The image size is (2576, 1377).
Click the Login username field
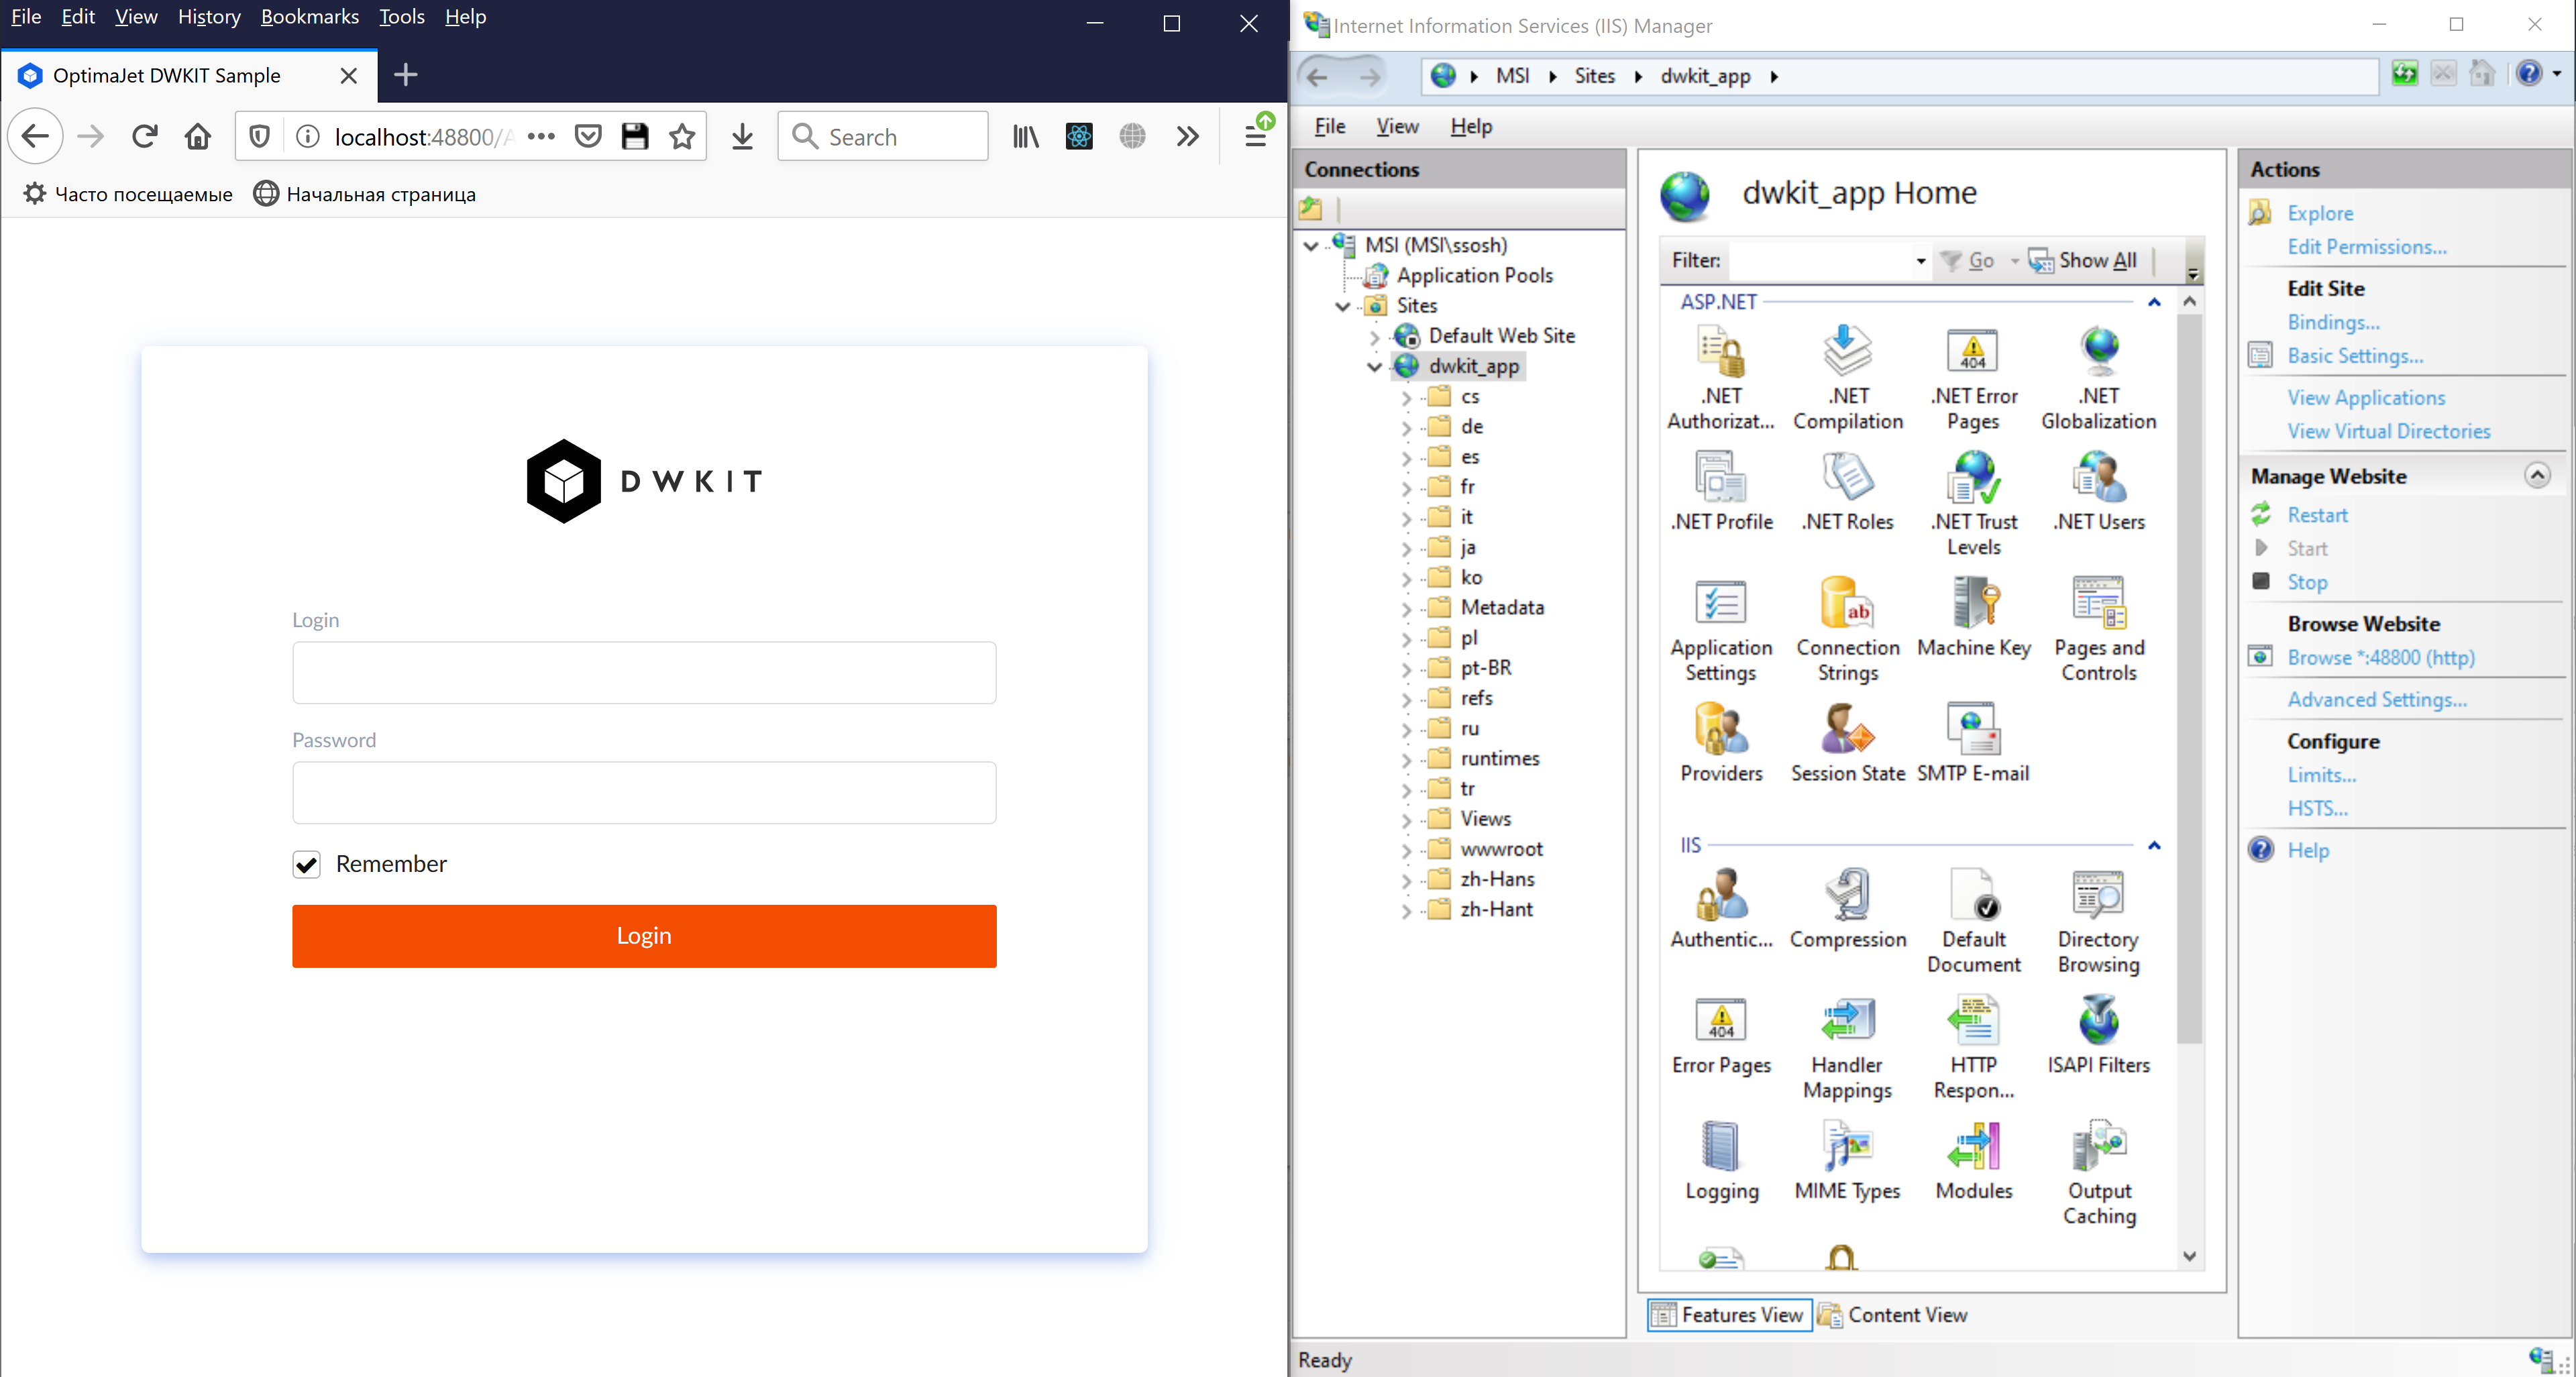[x=644, y=673]
